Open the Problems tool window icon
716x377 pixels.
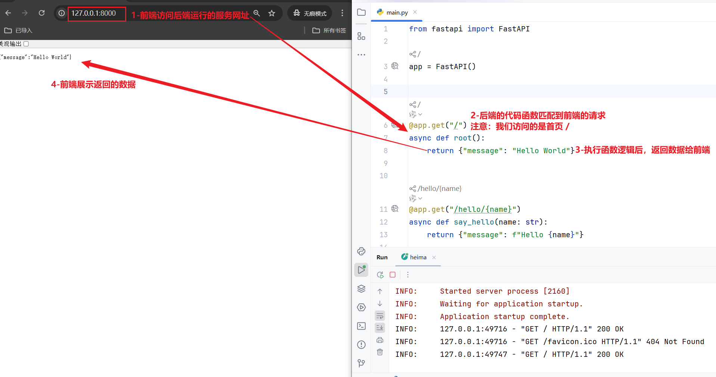[361, 345]
